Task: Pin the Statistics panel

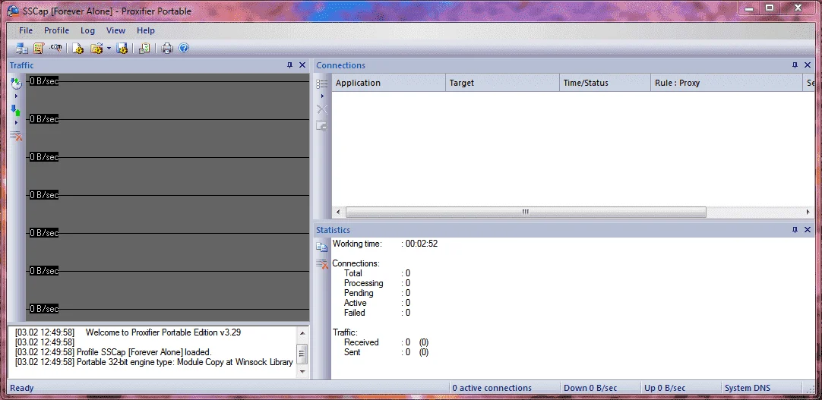Action: click(795, 230)
